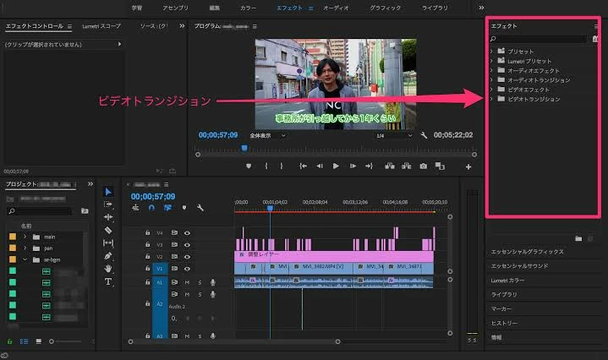Select the Hand tool
Screen dimensions: 608x360
click(x=108, y=269)
